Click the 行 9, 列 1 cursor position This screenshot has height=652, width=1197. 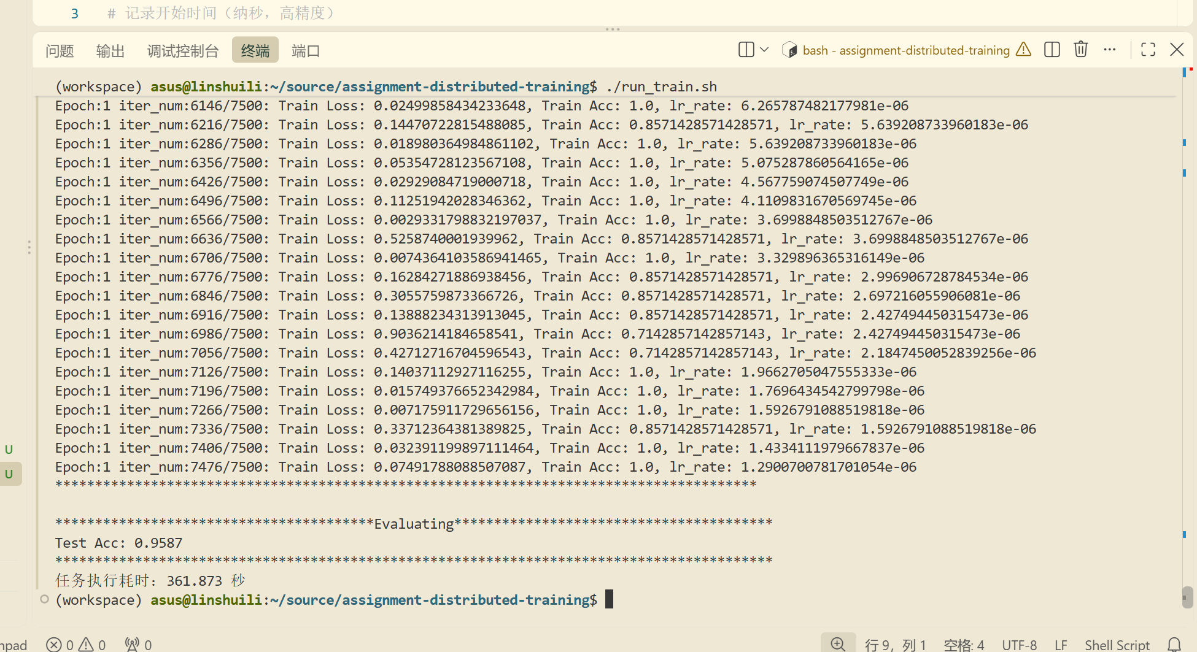(895, 645)
